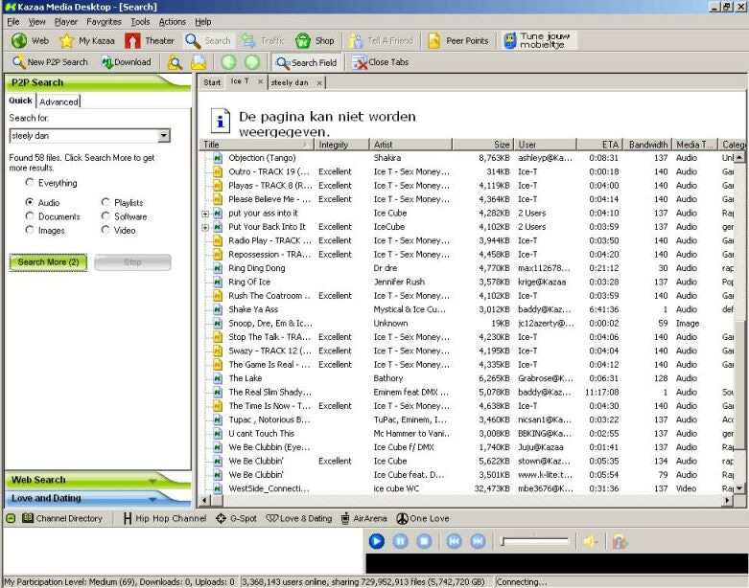Image resolution: width=749 pixels, height=588 pixels.
Task: Sort results by Title column header
Action: 256,145
